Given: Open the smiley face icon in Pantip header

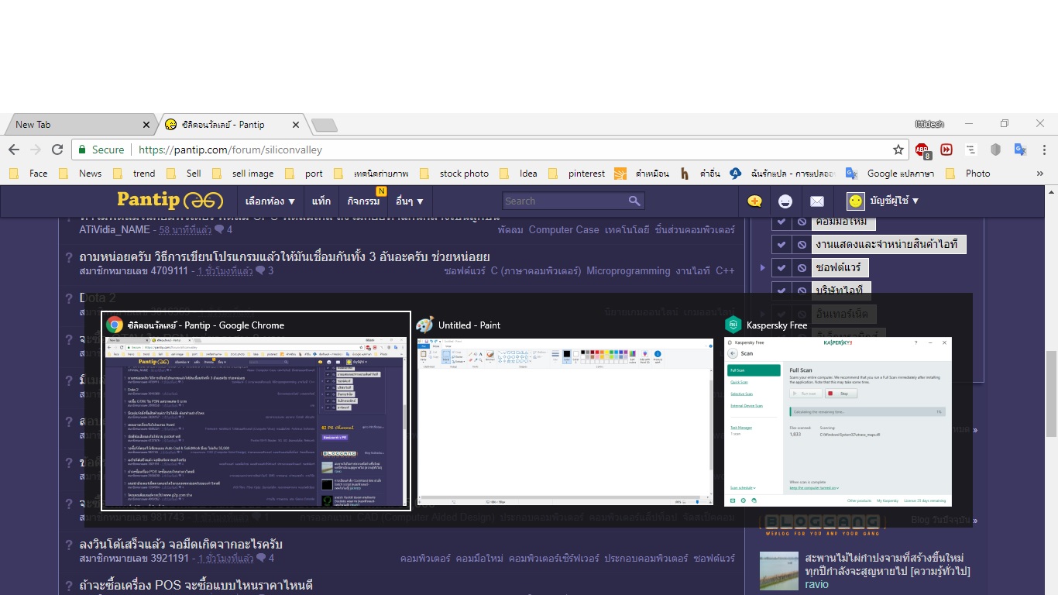Looking at the screenshot, I should (x=785, y=201).
